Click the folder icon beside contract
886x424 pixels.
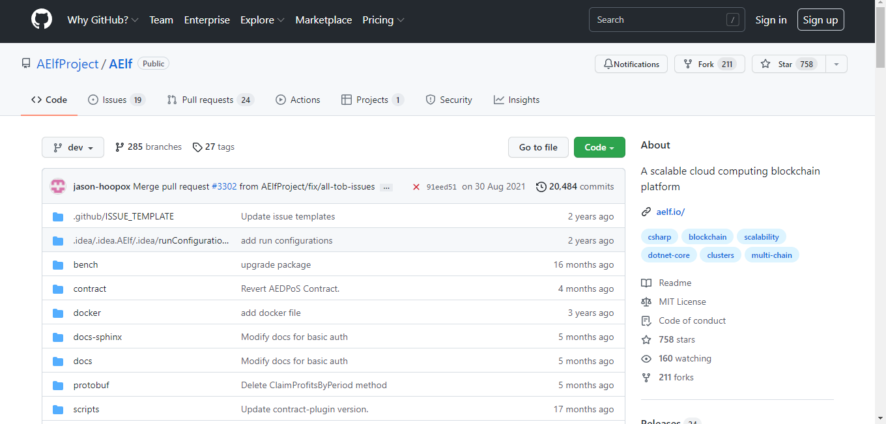click(x=58, y=289)
